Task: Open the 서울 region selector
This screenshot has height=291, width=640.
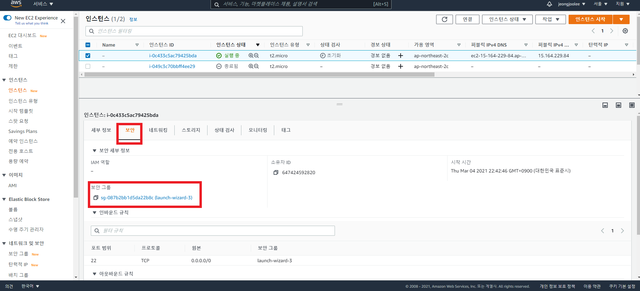Action: [x=600, y=4]
